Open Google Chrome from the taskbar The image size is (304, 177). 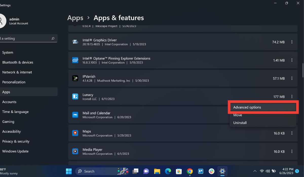[x=190, y=171]
